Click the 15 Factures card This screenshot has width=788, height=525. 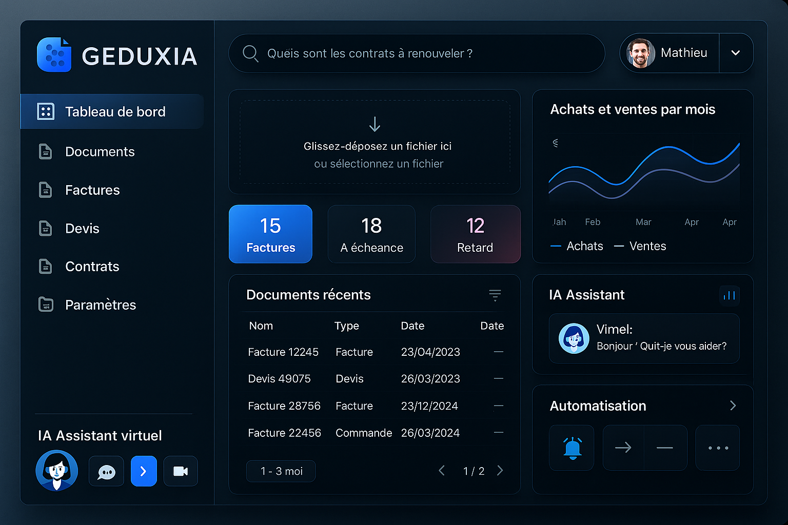click(x=270, y=234)
